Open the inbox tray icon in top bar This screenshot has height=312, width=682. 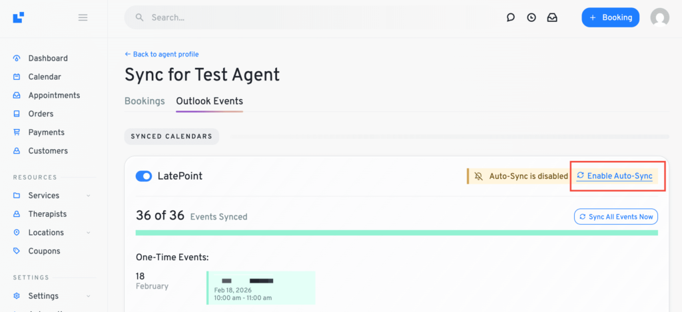click(x=552, y=18)
